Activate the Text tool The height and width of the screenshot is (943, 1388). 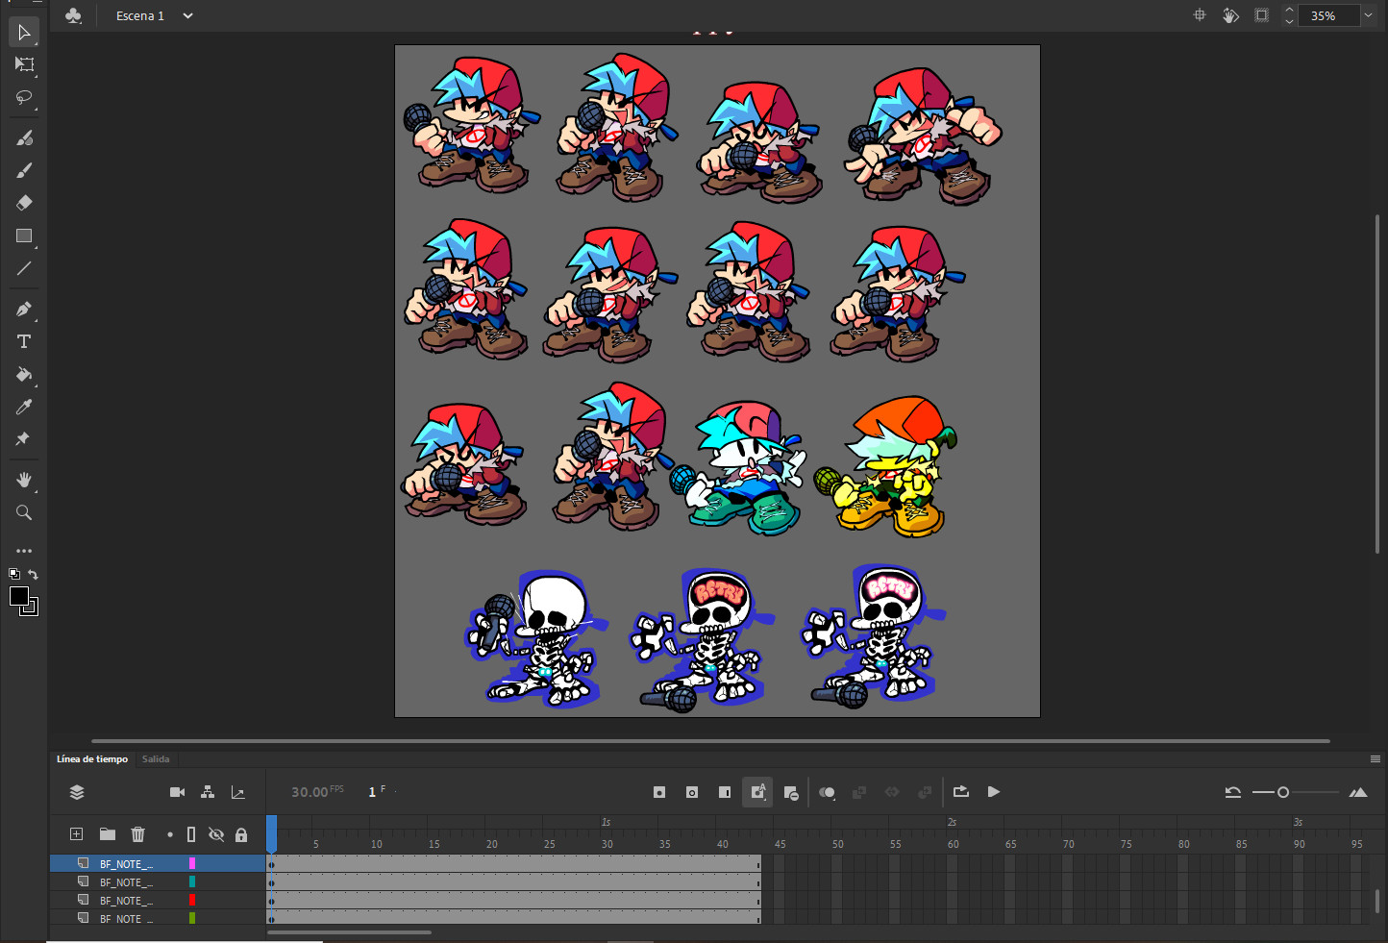pyautogui.click(x=24, y=342)
